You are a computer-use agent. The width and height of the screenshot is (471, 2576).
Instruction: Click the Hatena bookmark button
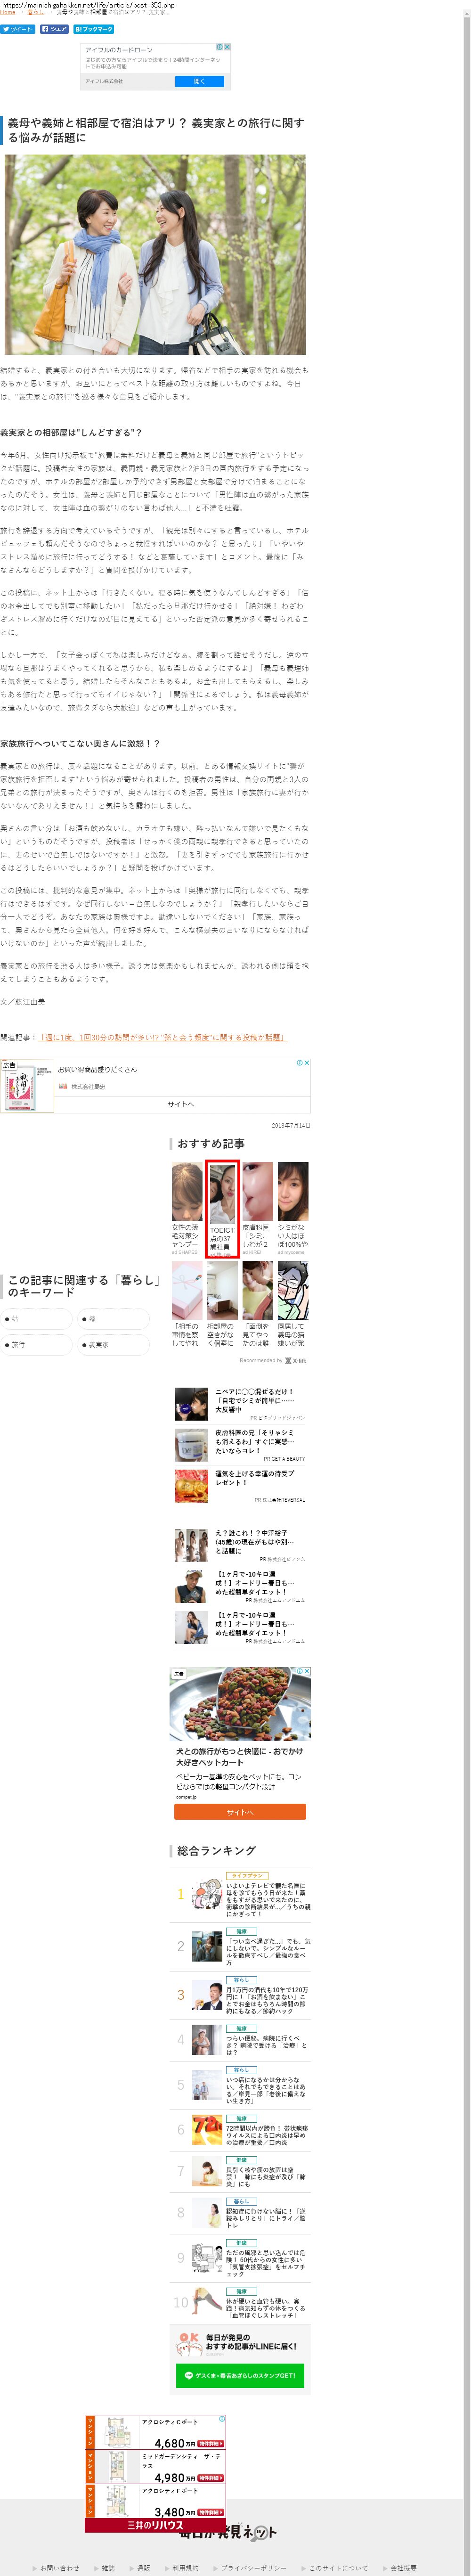click(94, 29)
